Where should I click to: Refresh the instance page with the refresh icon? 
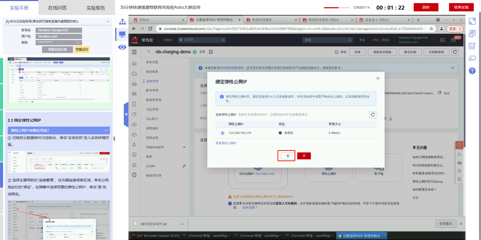(x=455, y=52)
